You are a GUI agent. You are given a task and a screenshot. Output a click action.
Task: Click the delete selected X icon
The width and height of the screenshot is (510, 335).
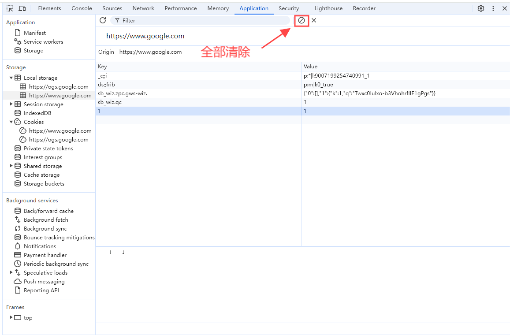tap(314, 20)
